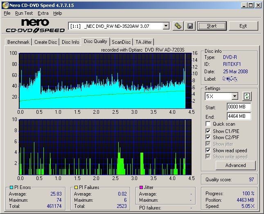The image size is (264, 214).
Task: Open the File menu
Action: (7, 13)
